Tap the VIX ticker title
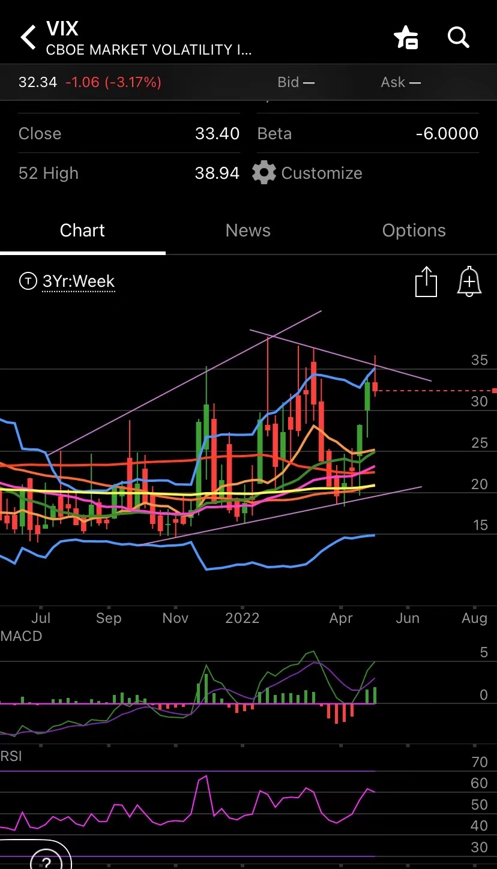 pos(62,29)
